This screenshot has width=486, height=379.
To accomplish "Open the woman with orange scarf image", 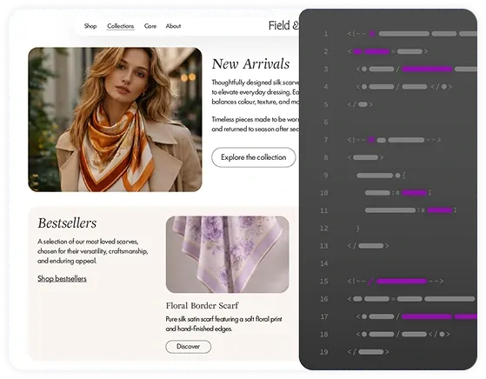I will [x=115, y=119].
